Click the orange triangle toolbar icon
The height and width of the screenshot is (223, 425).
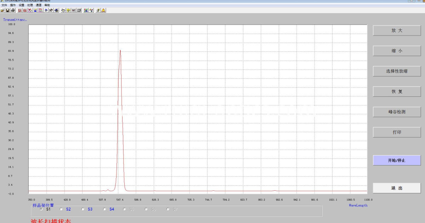click(103, 11)
